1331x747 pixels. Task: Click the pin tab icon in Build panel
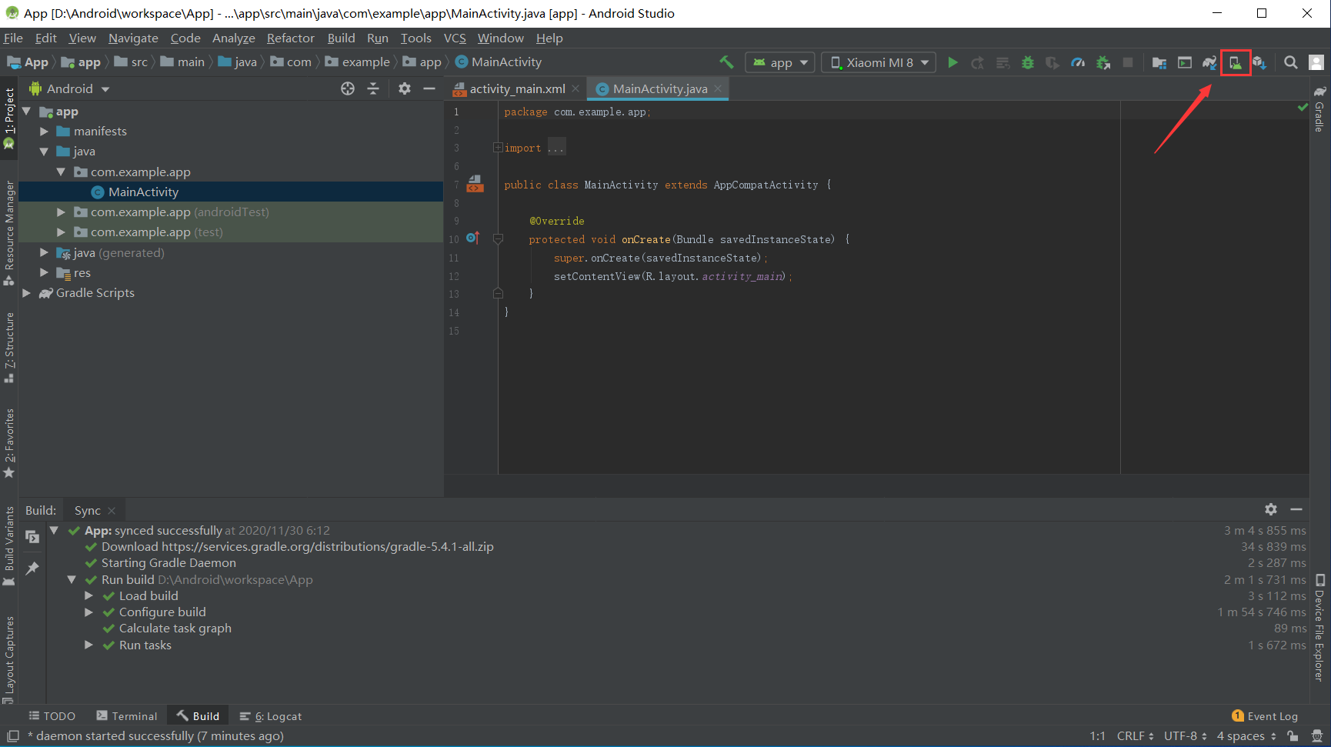32,569
